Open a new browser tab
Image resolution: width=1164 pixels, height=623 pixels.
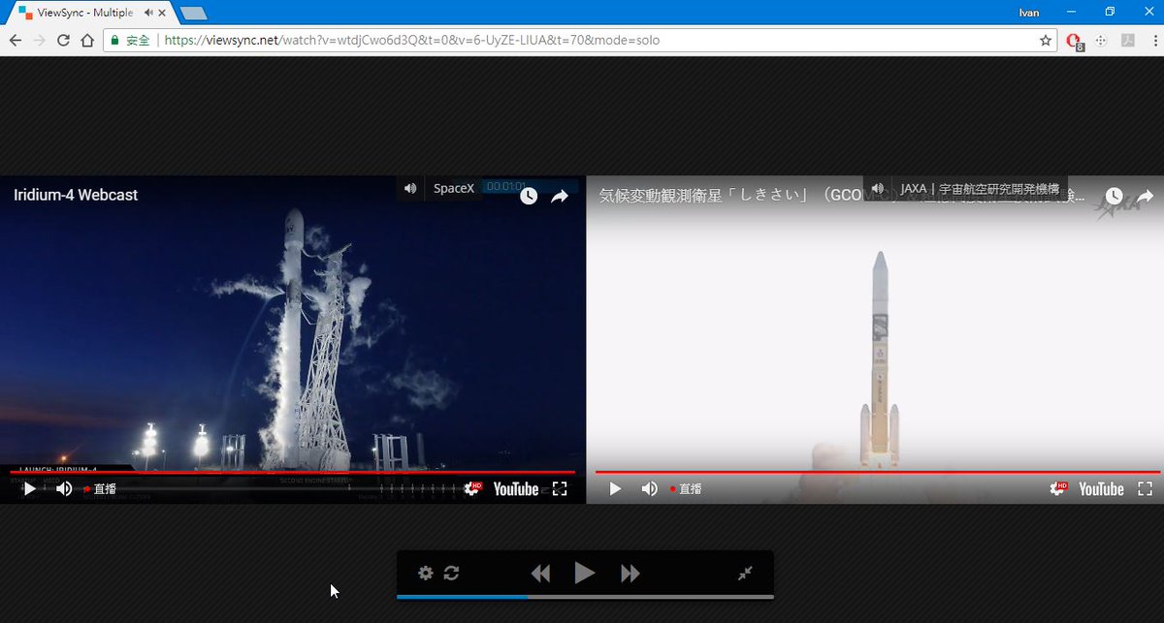194,13
